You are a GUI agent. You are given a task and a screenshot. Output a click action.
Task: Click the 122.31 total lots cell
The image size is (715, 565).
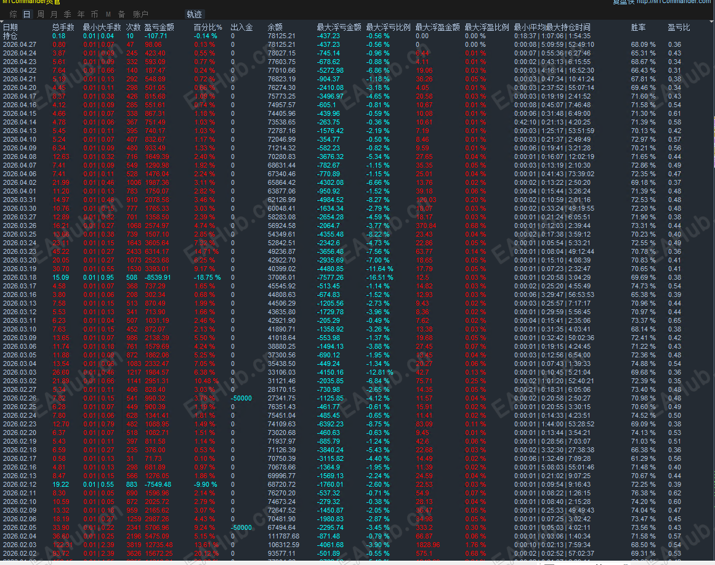[x=63, y=545]
